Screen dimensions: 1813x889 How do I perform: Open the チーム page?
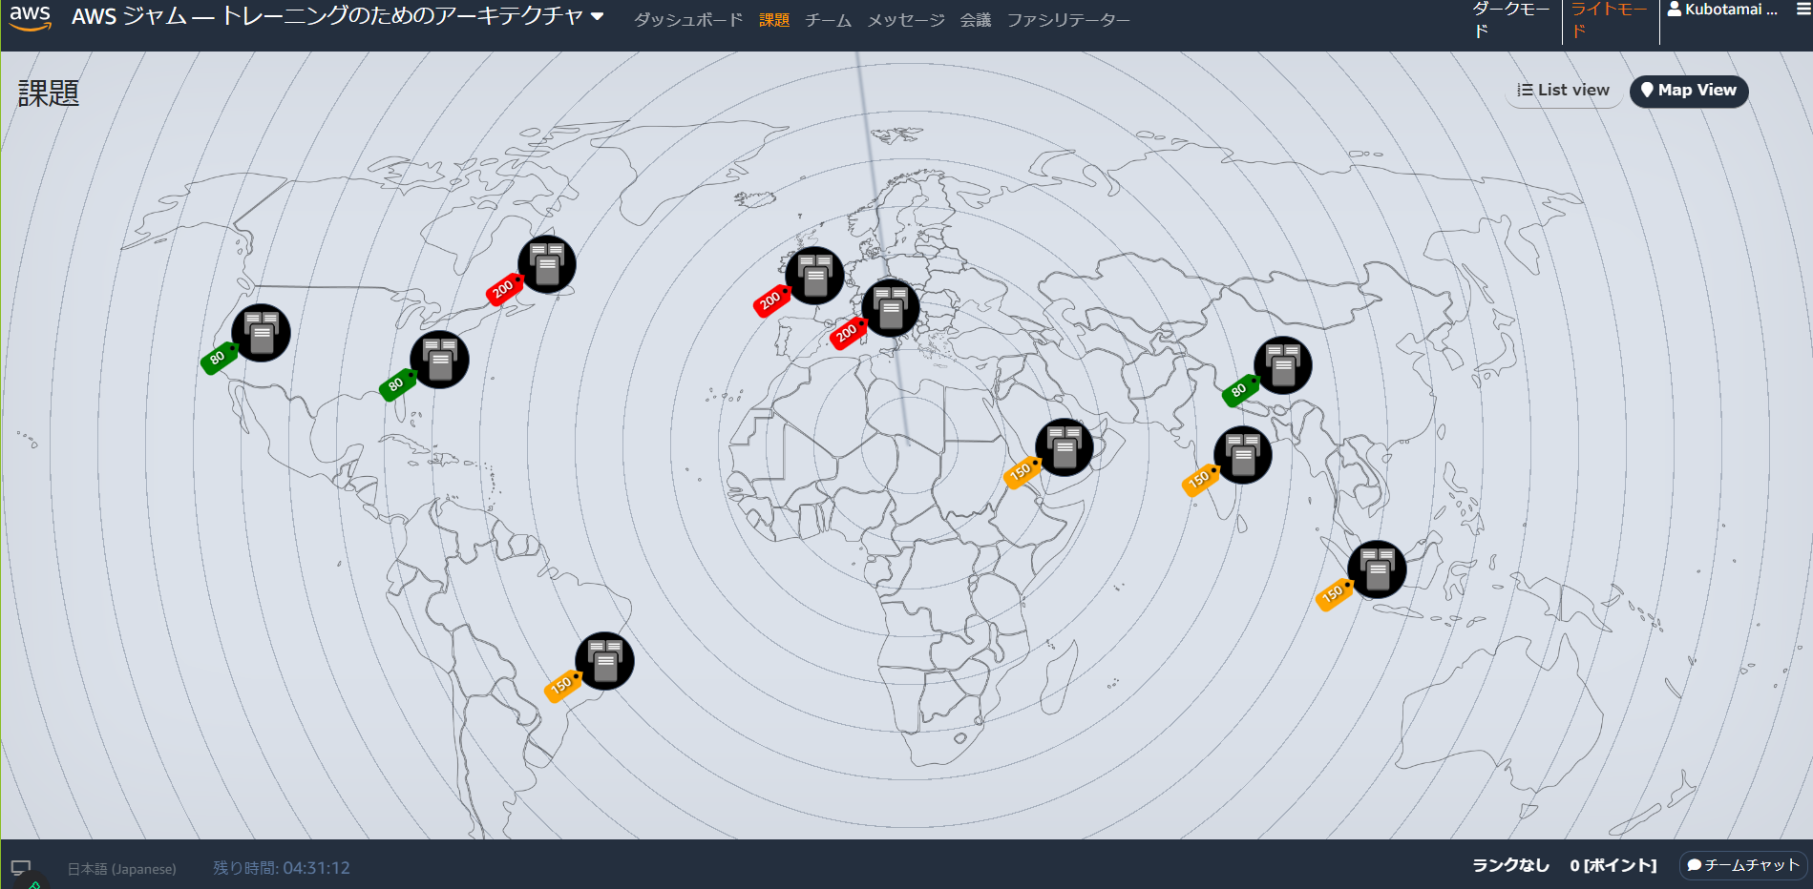pos(829,18)
